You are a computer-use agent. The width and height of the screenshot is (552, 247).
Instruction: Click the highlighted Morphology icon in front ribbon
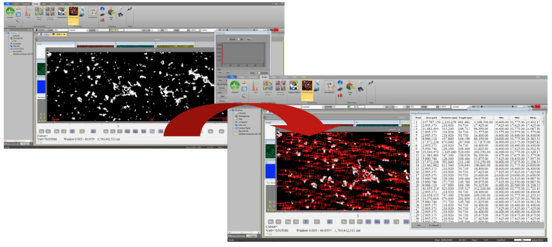coord(308,85)
